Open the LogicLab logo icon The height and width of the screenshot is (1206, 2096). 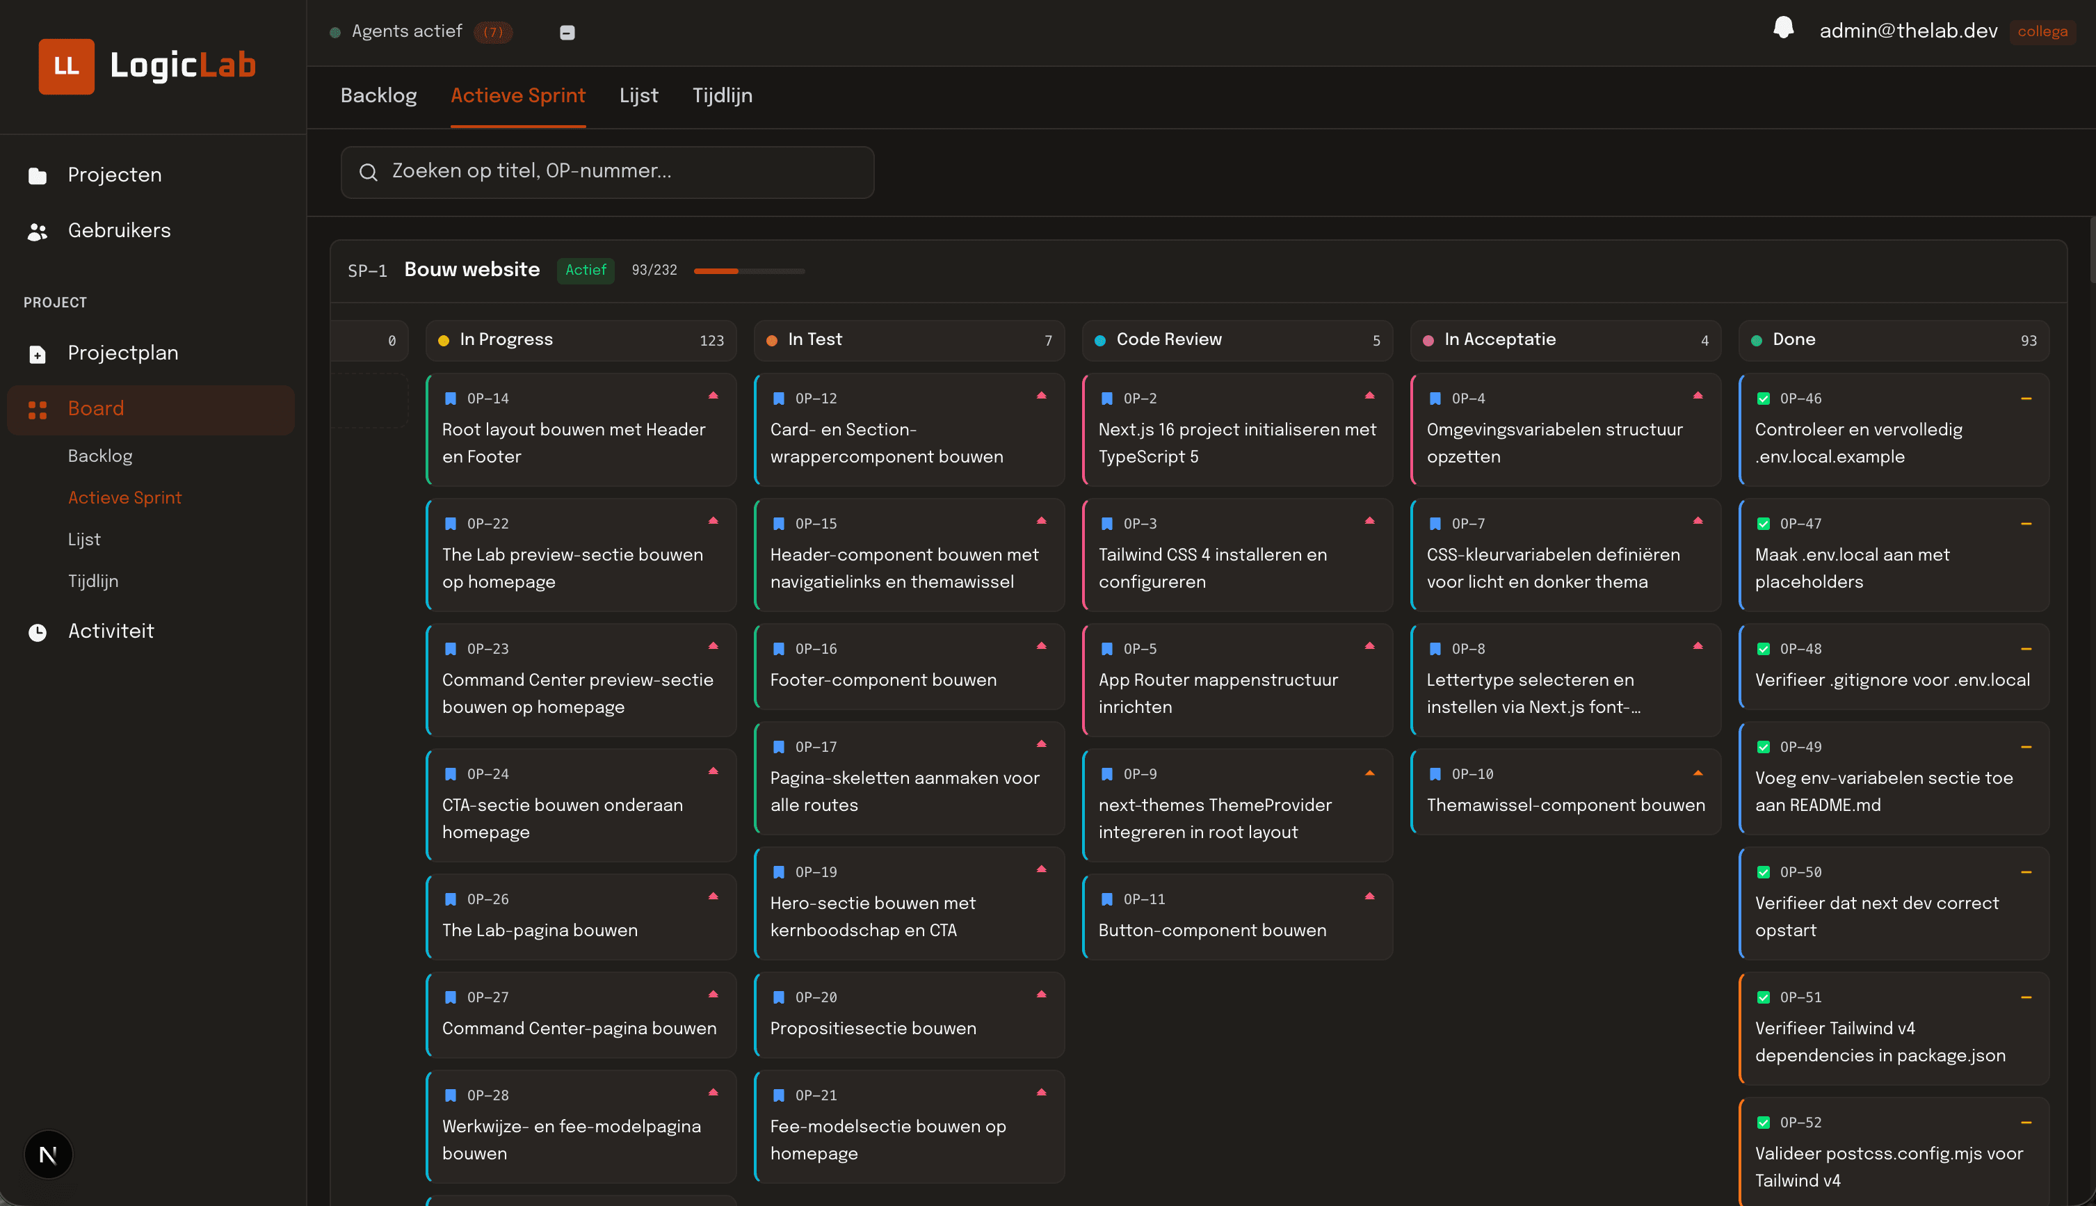click(x=66, y=66)
